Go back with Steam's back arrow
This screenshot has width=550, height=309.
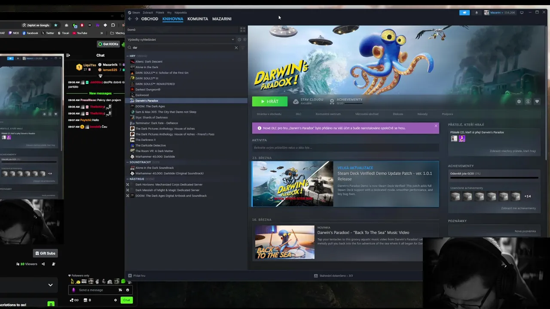[130, 19]
